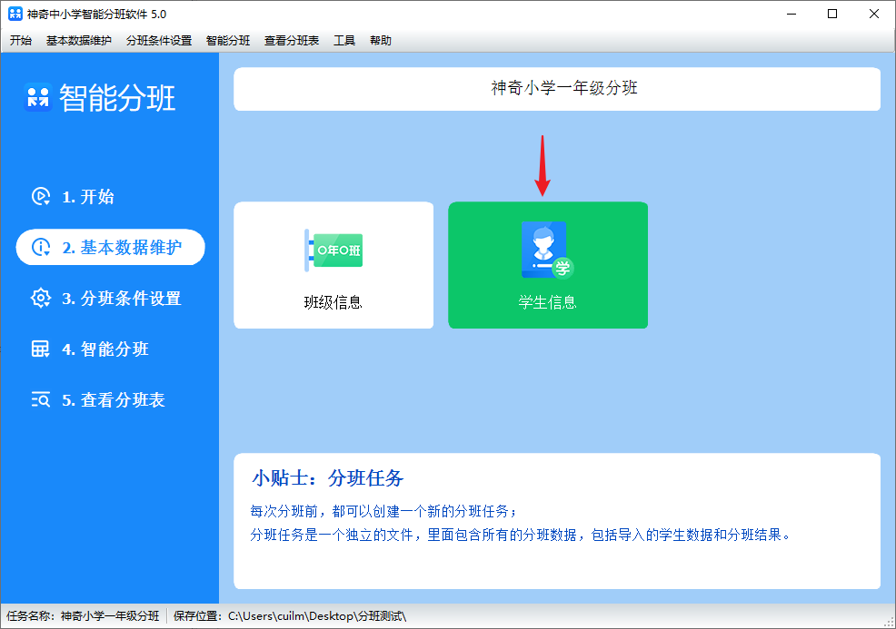This screenshot has height=629, width=896.
Task: Click the 神奇小学一年级分班 title banner
Action: [x=557, y=89]
